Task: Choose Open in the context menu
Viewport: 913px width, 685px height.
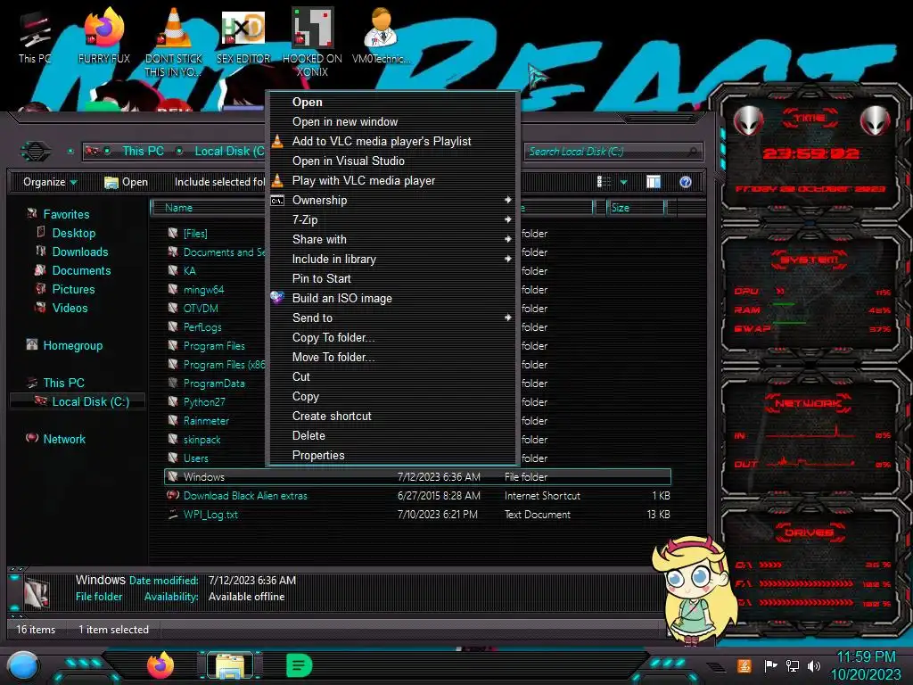Action: pyautogui.click(x=393, y=102)
